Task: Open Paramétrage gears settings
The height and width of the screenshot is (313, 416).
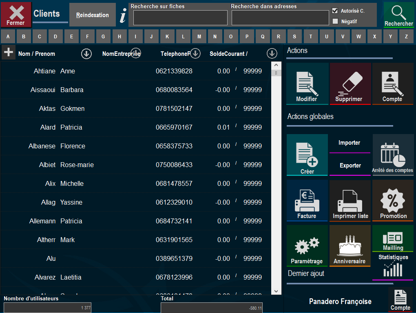Action: 307,246
